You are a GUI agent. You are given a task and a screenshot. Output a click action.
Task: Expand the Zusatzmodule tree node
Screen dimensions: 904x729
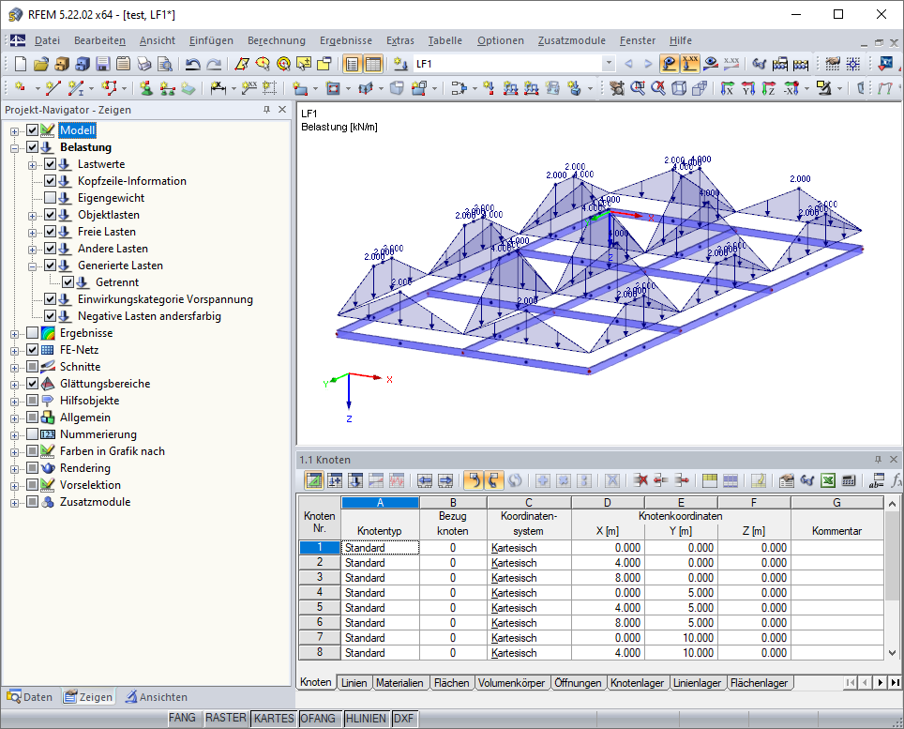point(14,503)
